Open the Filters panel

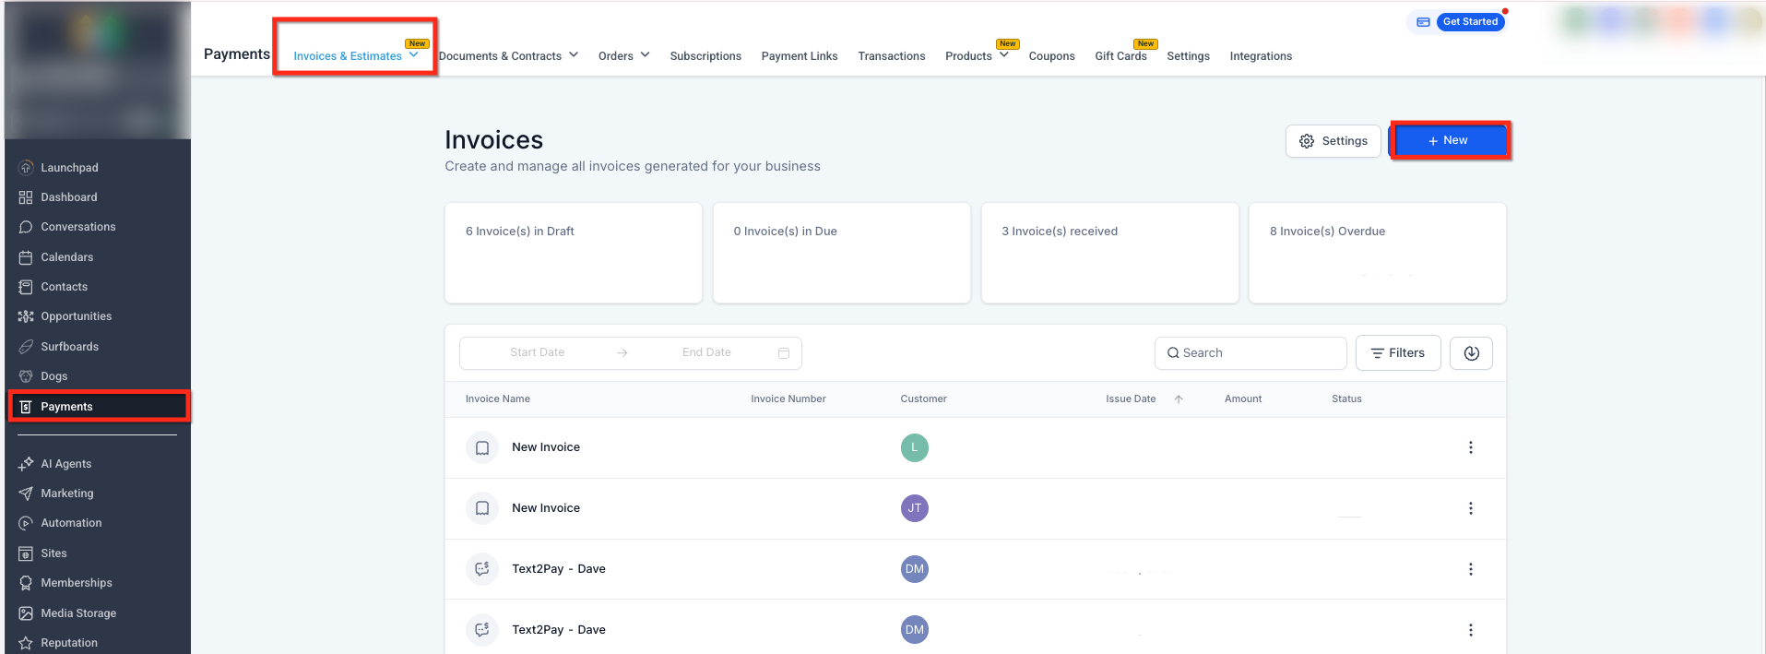click(1398, 353)
